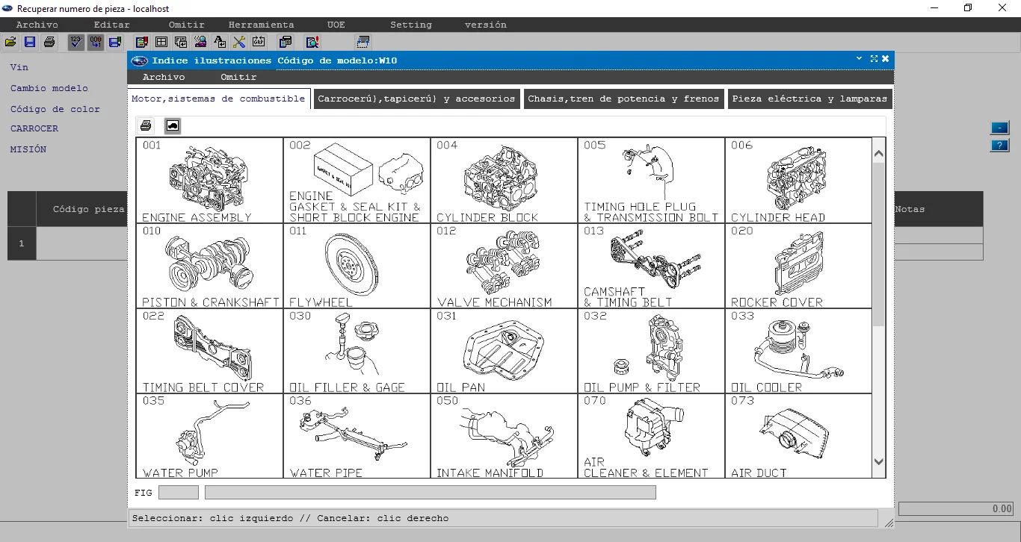Screen dimensions: 1021x542
Task: Select the 011 FLYWHEEL illustration
Action: point(357,266)
